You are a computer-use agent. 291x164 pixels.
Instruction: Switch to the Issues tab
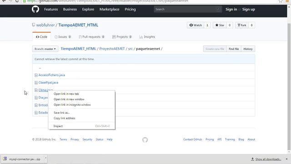63,37
